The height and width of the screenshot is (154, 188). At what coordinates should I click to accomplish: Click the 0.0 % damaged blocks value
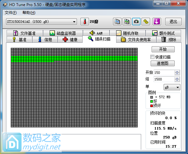[x=171, y=118]
